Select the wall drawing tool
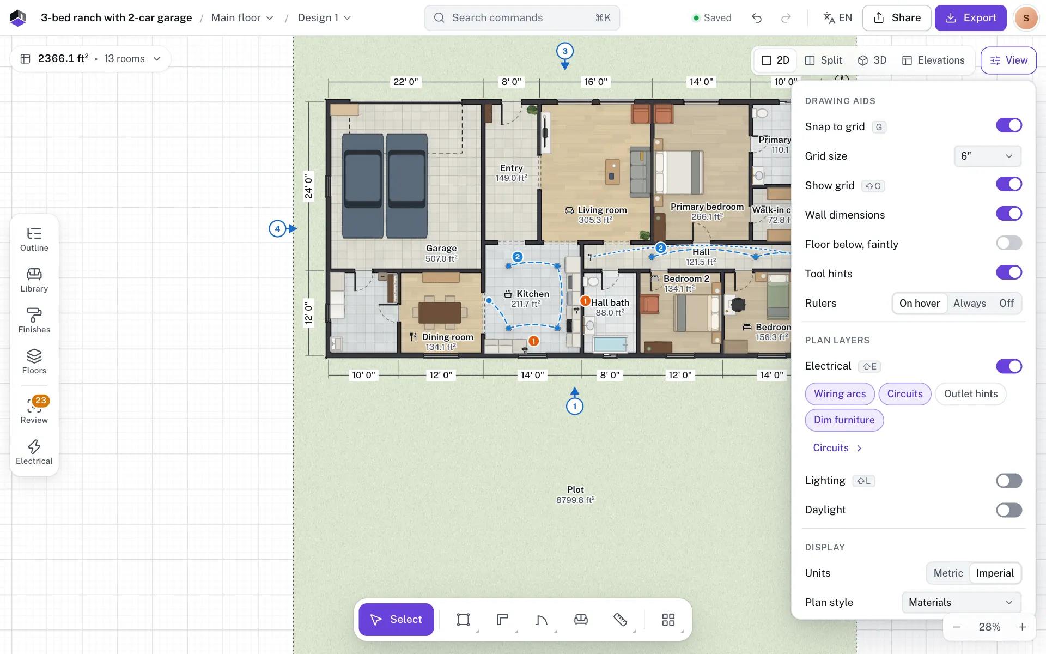 coord(502,620)
